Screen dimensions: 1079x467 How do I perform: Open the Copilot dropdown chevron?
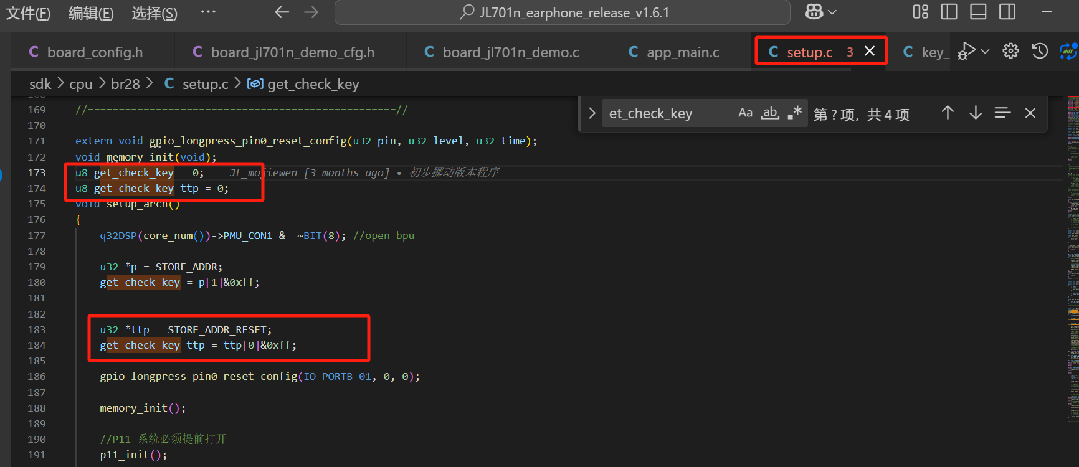pos(832,12)
